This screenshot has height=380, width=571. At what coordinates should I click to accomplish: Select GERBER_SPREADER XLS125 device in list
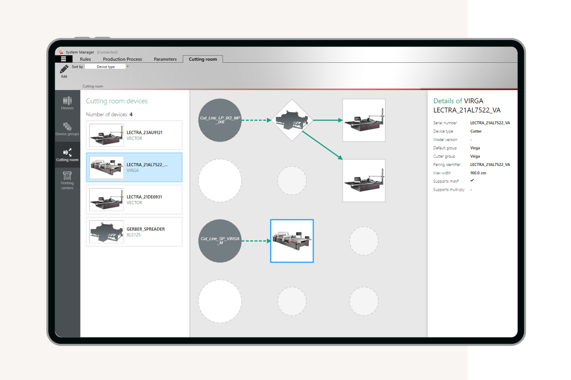tap(134, 232)
